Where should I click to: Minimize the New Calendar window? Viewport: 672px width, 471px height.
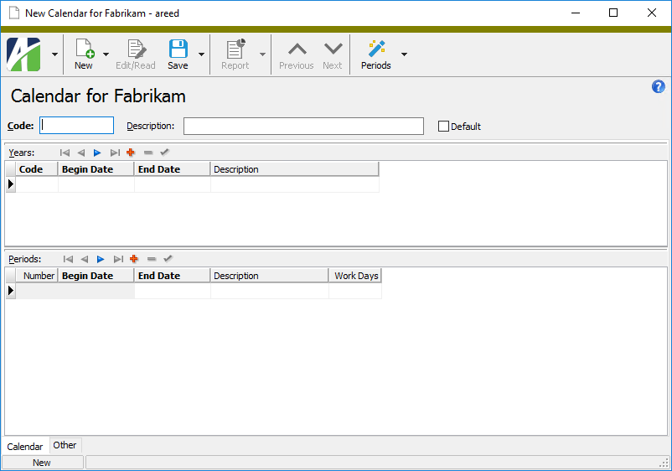pyautogui.click(x=576, y=13)
